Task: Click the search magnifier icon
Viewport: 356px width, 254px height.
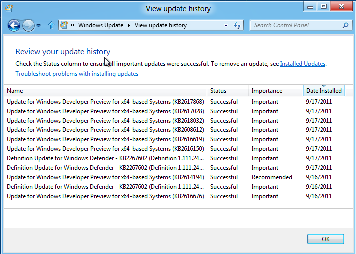Action: [345, 25]
